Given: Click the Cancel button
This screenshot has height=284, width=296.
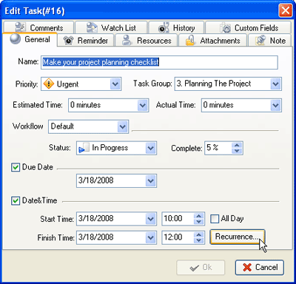Looking at the screenshot, I should tap(260, 268).
